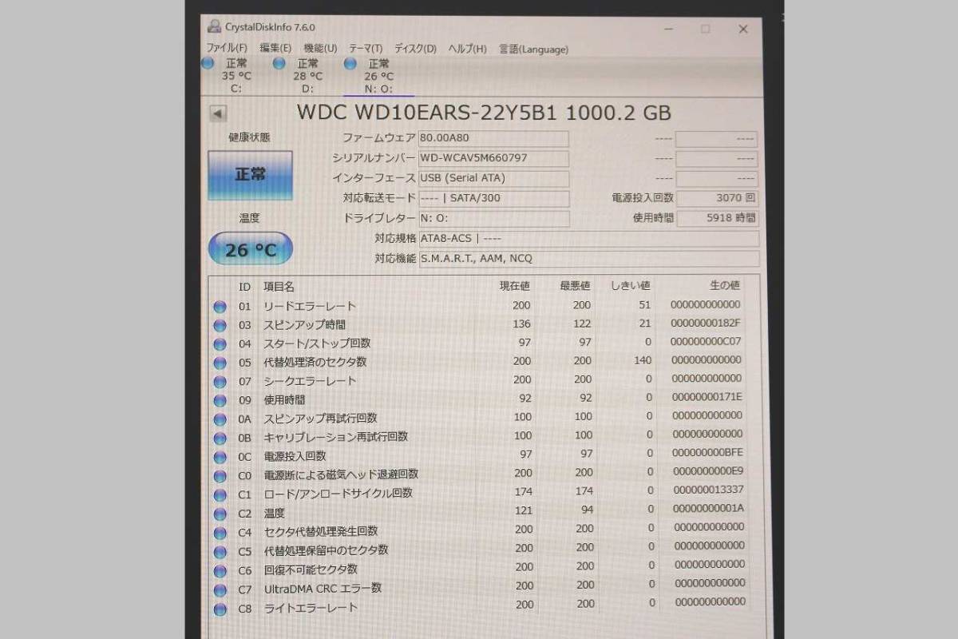Click the status icon for 07 シークエラーレート

point(220,382)
